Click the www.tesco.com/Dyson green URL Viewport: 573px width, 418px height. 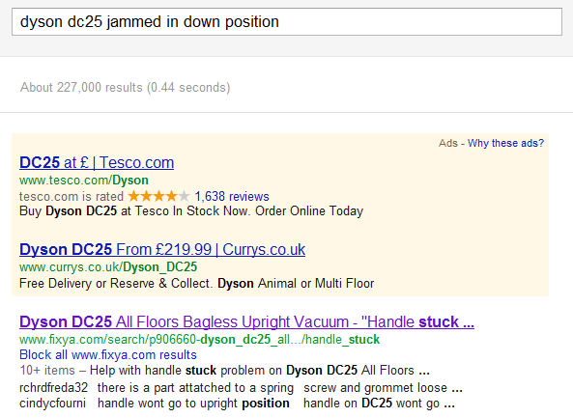[84, 181]
